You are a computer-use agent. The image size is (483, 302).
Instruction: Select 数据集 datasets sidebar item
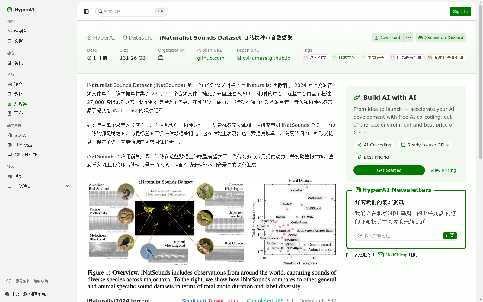click(39, 104)
